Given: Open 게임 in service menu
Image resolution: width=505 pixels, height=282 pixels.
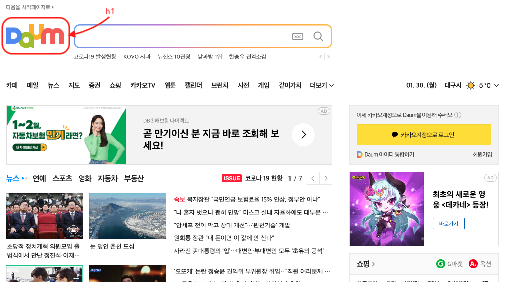Looking at the screenshot, I should pos(264,85).
